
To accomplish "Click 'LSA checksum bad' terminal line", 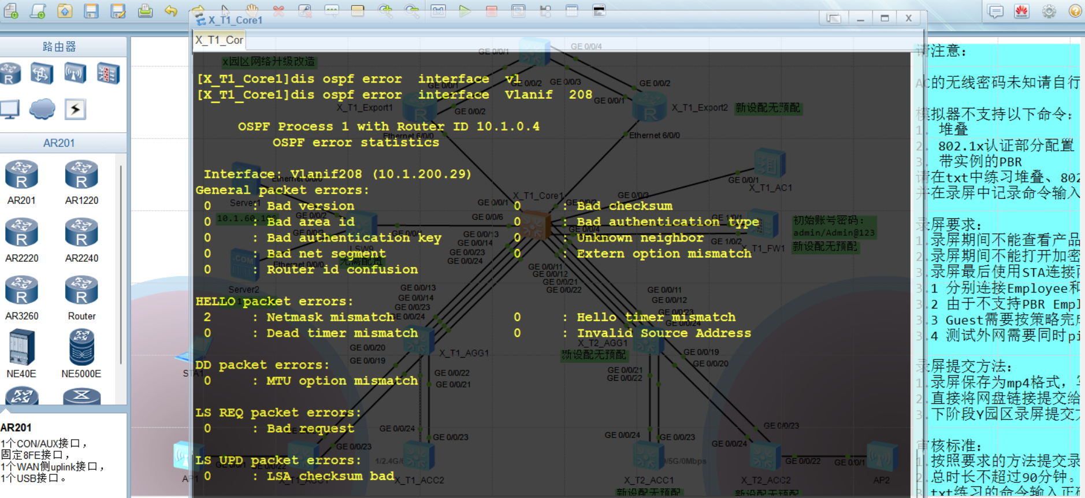I will [x=299, y=476].
